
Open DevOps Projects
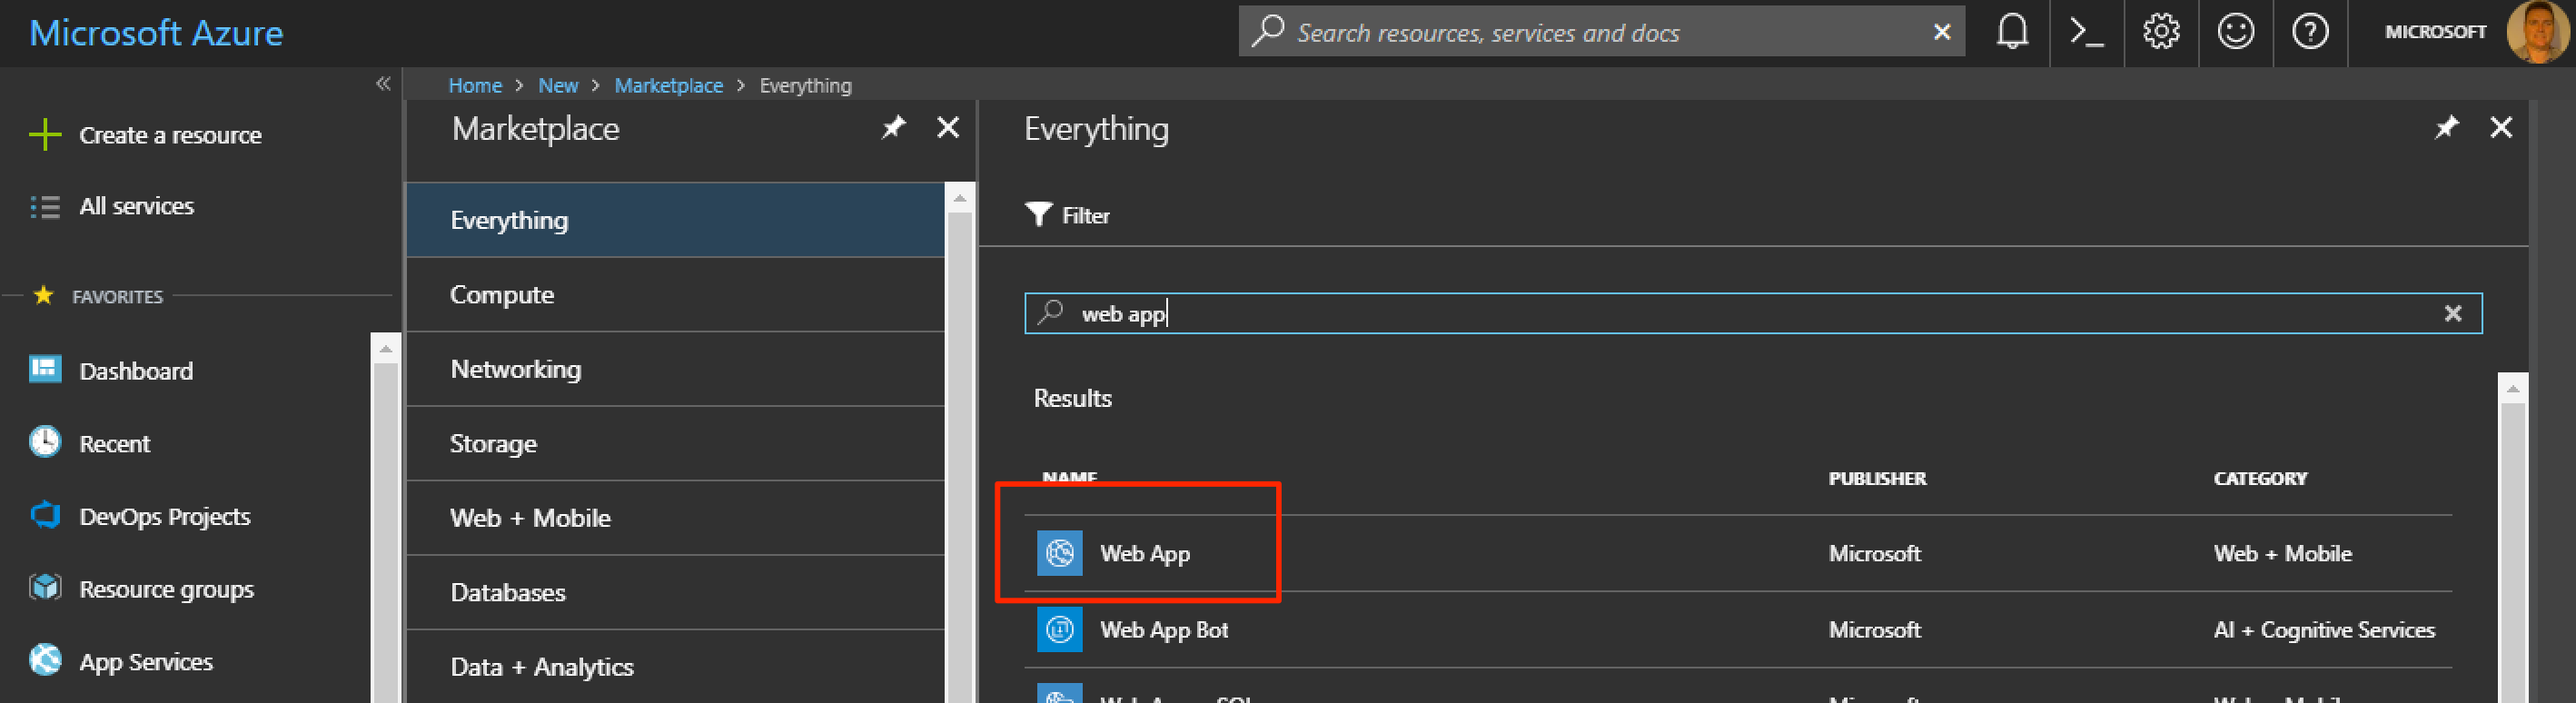[x=165, y=517]
